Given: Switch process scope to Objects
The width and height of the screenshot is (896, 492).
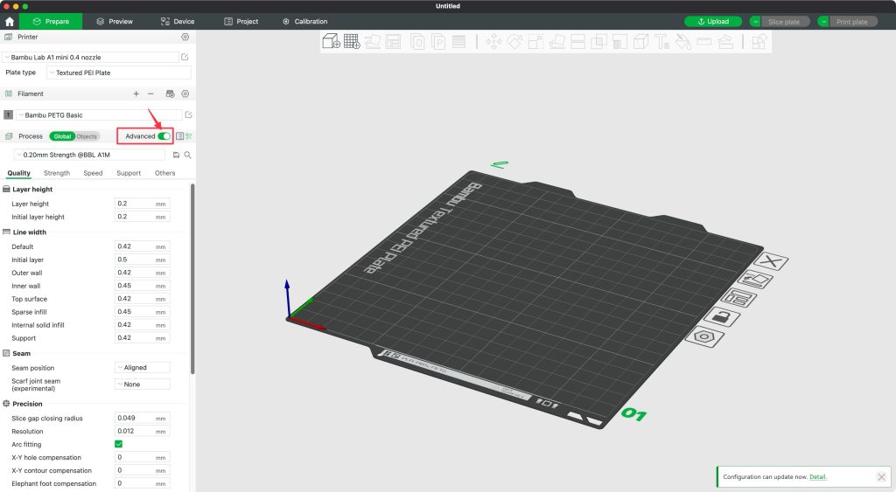Looking at the screenshot, I should point(87,136).
